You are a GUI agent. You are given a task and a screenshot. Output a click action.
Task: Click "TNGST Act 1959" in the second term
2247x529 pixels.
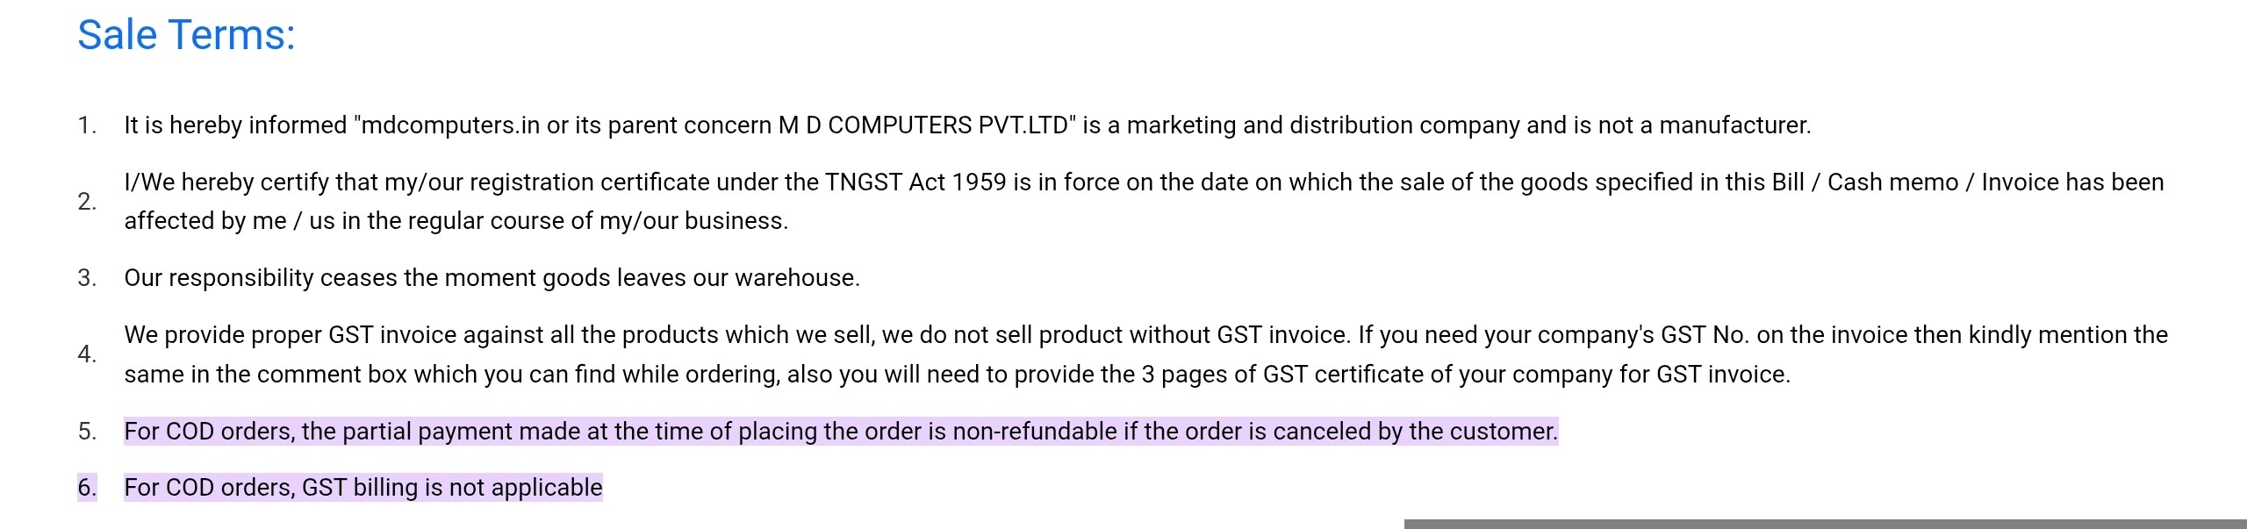[915, 182]
